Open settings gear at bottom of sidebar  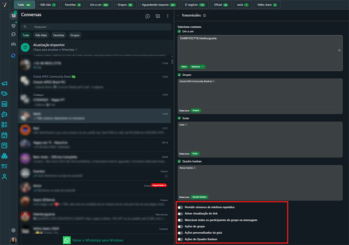pyautogui.click(x=14, y=230)
